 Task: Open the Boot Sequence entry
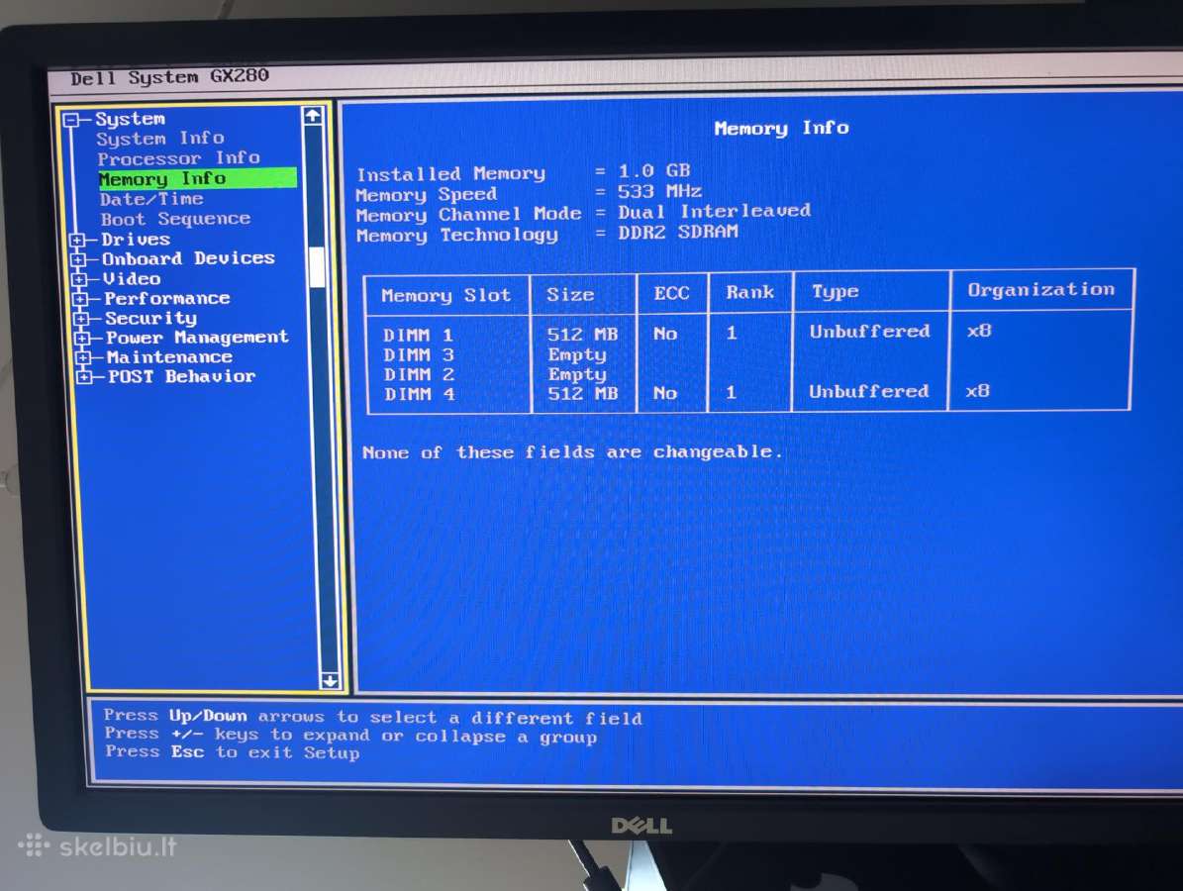(175, 219)
